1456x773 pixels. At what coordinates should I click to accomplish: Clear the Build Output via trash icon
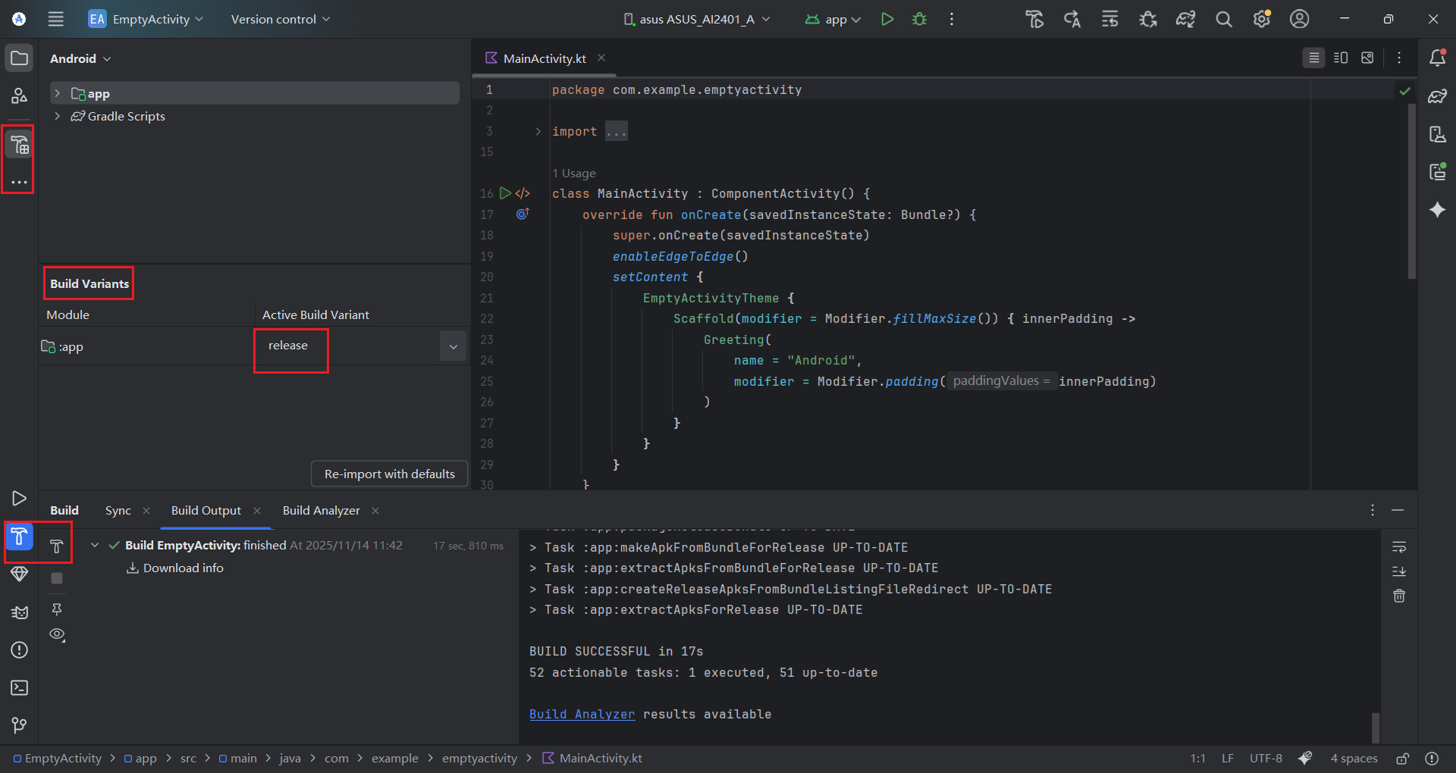point(1399,596)
